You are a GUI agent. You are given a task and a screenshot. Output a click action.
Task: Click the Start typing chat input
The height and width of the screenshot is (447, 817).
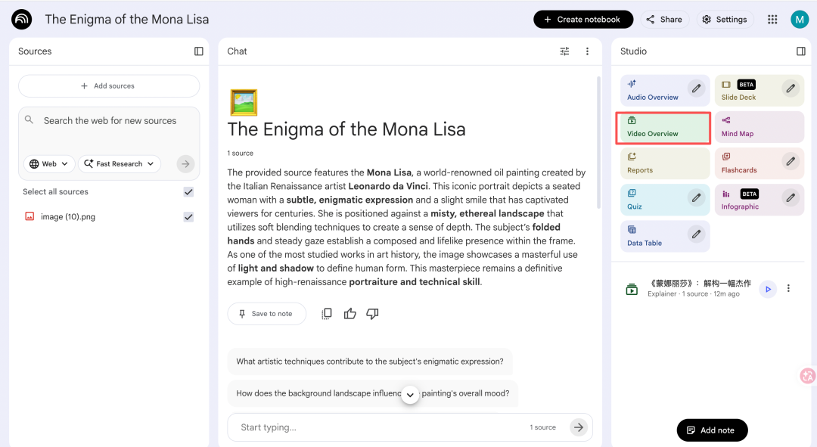tap(378, 427)
